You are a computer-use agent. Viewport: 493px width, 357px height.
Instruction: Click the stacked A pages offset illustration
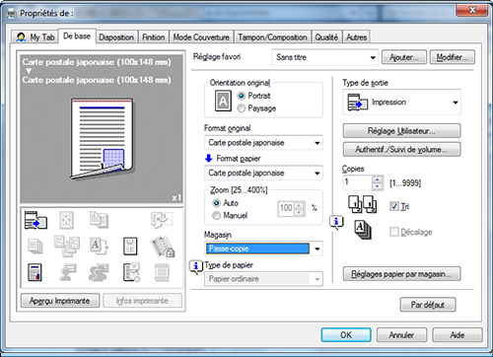pyautogui.click(x=363, y=230)
